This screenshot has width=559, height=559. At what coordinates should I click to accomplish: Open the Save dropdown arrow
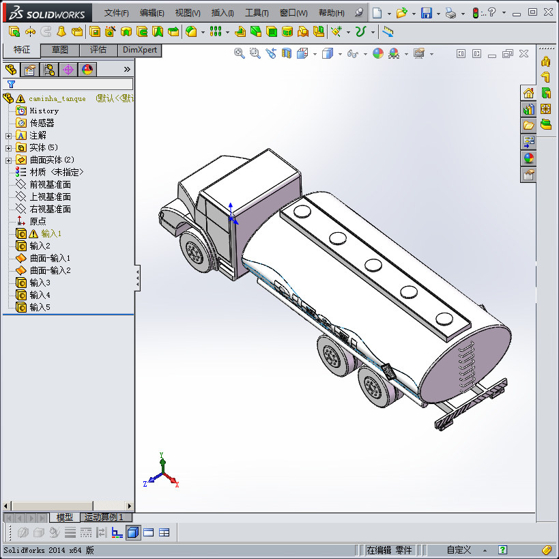(x=438, y=14)
